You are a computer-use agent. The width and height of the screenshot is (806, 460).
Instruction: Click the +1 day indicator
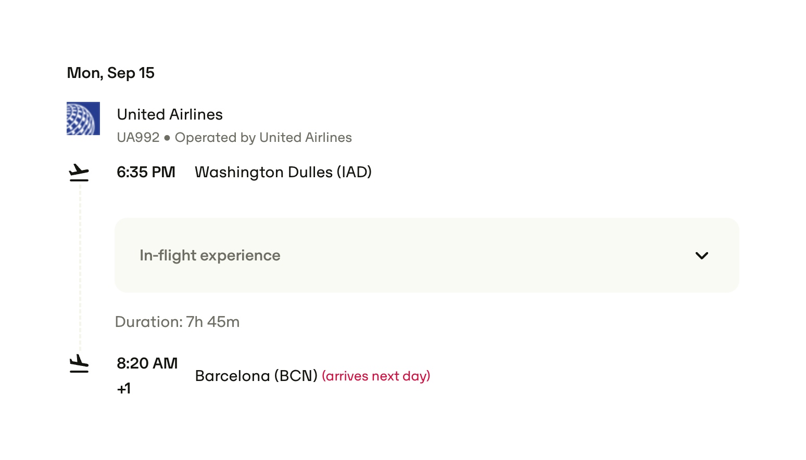tap(124, 388)
